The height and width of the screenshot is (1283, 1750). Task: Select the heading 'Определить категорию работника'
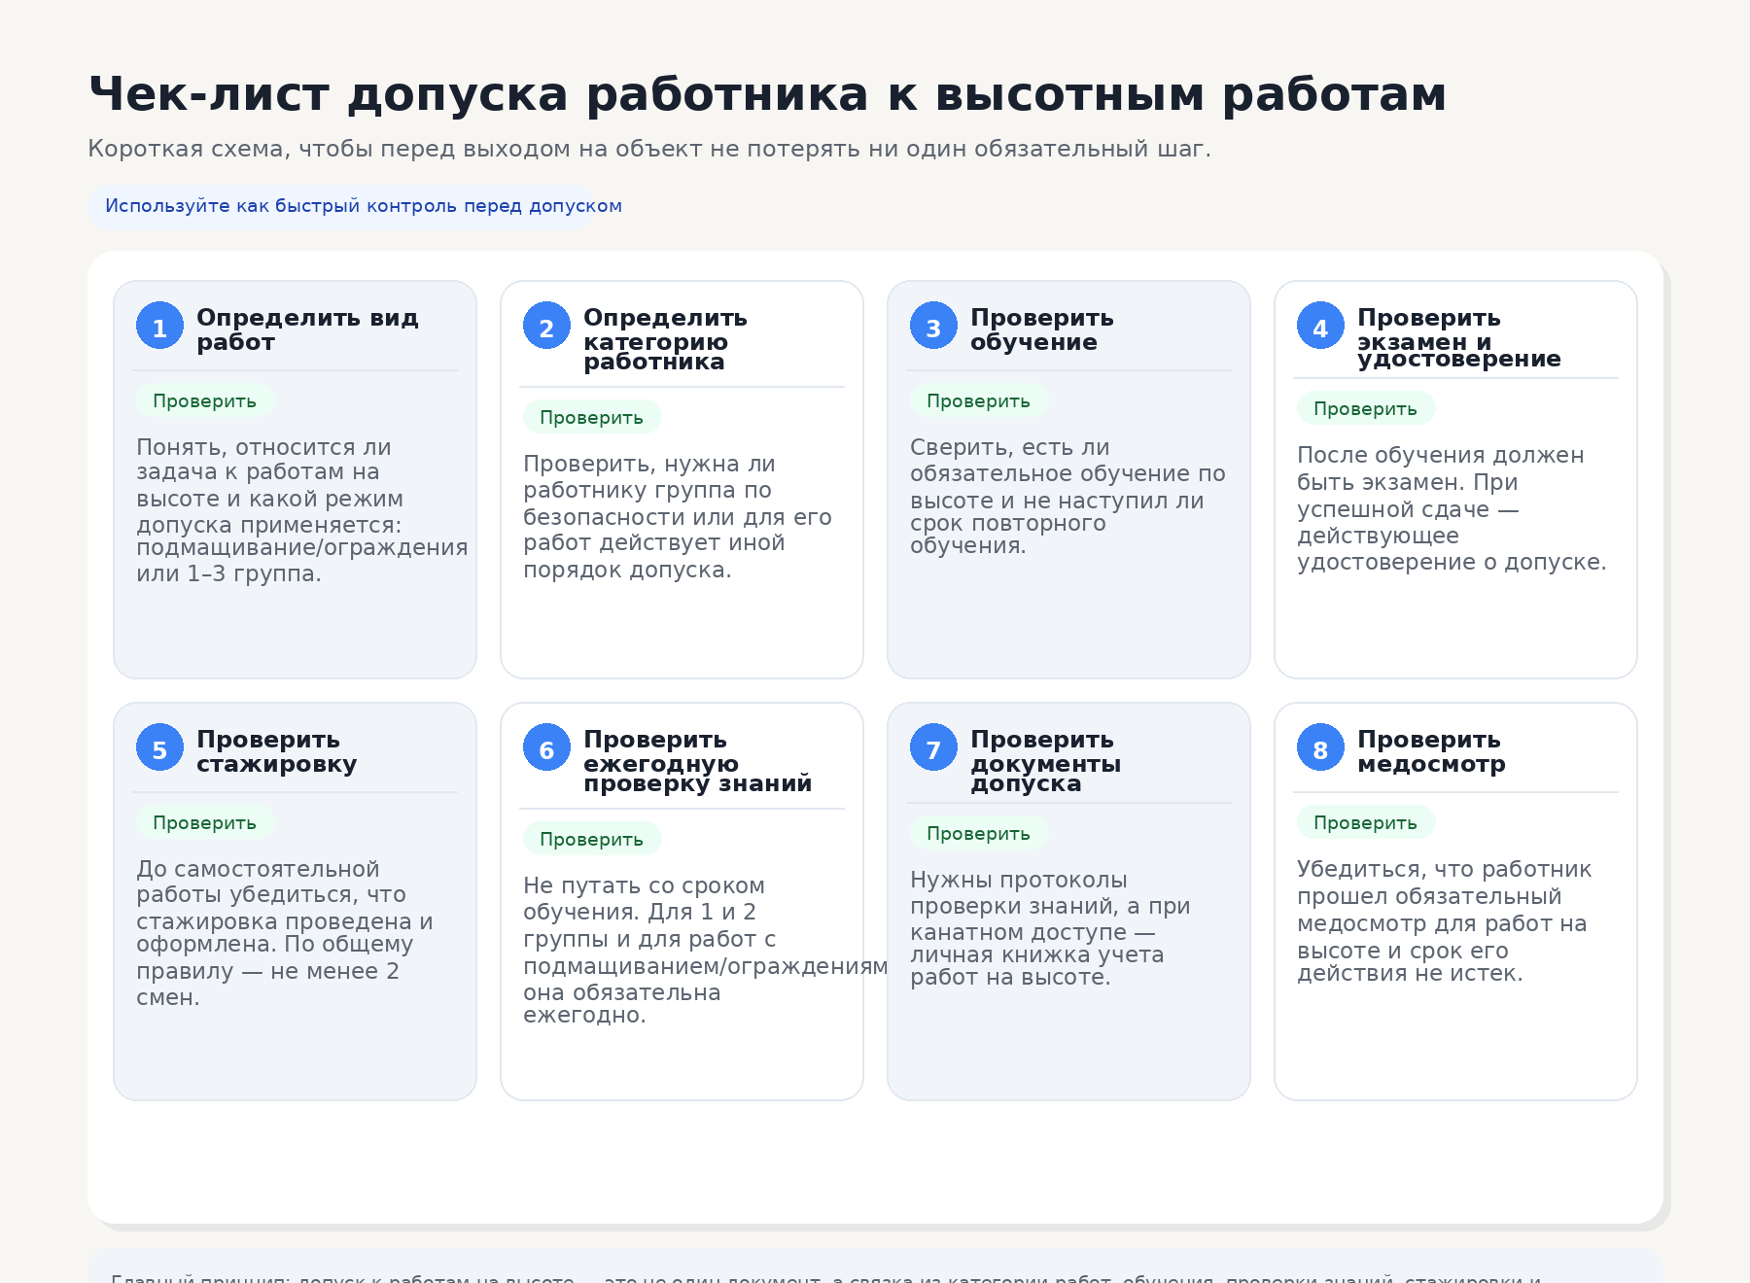pos(666,338)
